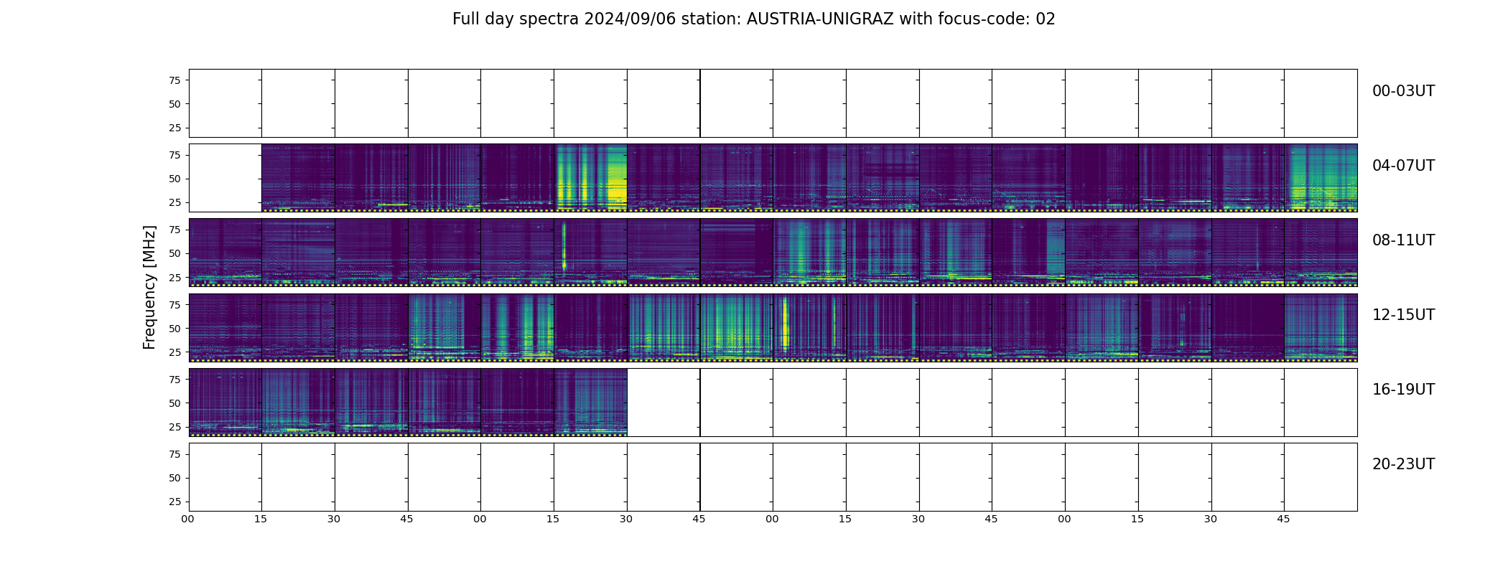
Task: Click the 75 tick of the 16-19UT row
Action: tap(174, 380)
